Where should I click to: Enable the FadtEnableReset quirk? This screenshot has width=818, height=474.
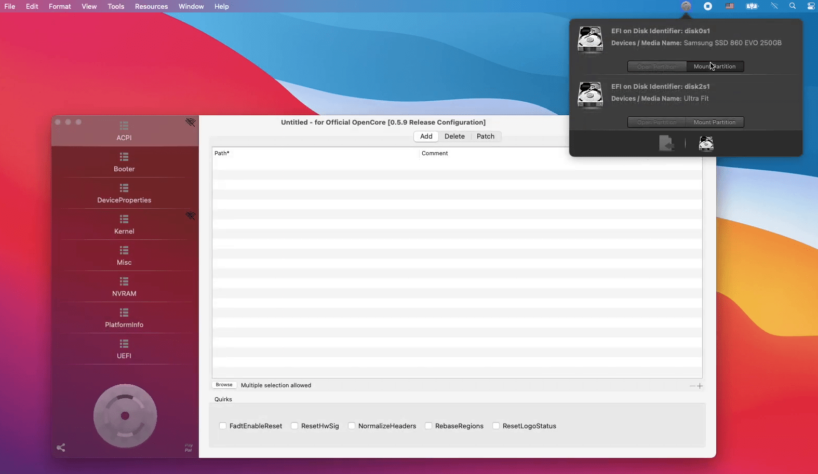pyautogui.click(x=223, y=426)
